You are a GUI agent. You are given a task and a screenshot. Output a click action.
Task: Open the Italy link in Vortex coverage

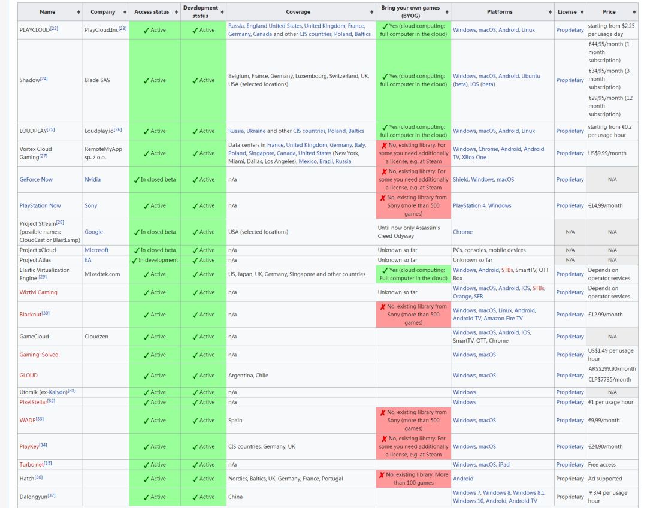tap(360, 145)
